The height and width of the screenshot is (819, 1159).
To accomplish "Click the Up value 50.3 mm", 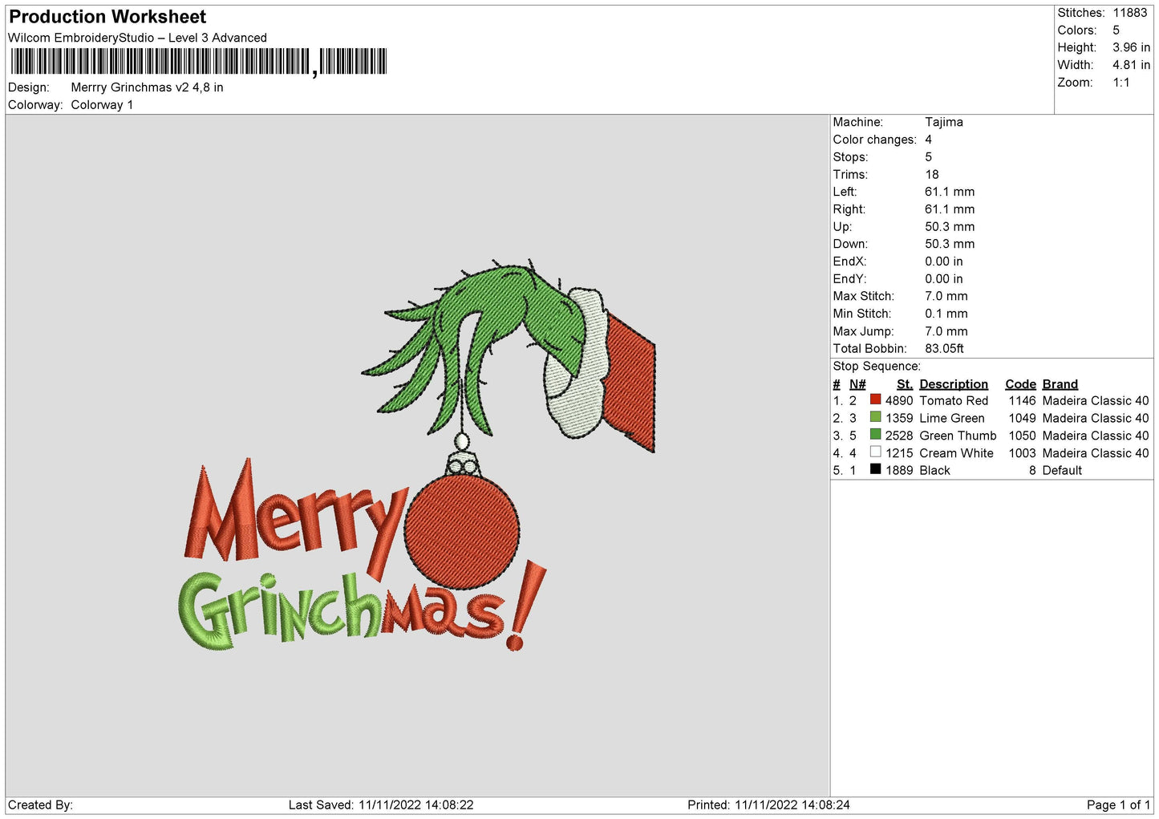I will [x=950, y=226].
